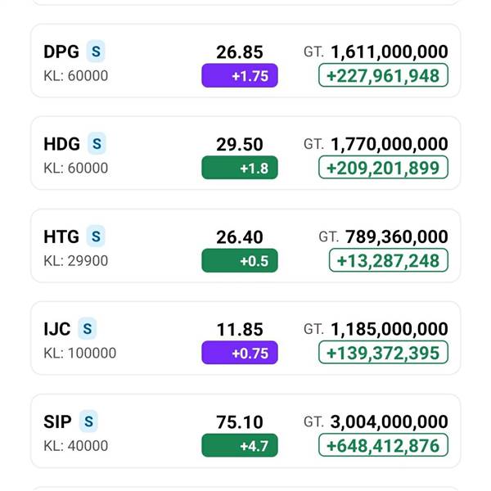Image resolution: width=491 pixels, height=491 pixels.
Task: Click SIP volume KL: 40000
Action: [76, 446]
